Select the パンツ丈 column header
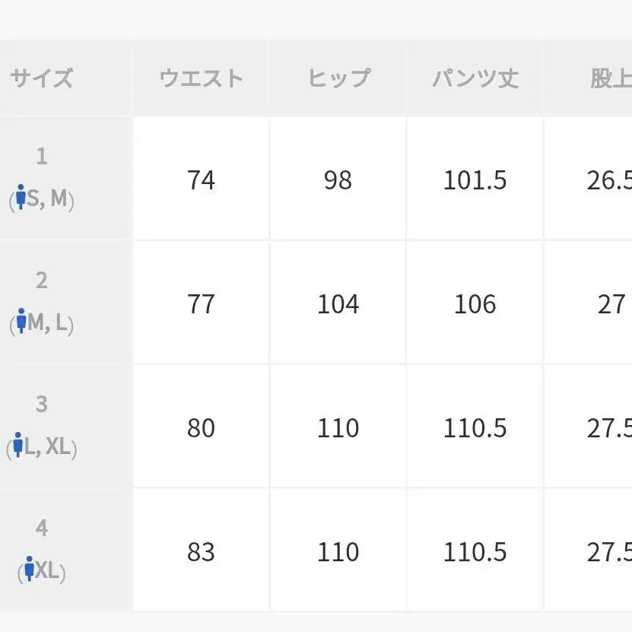Image resolution: width=632 pixels, height=632 pixels. pyautogui.click(x=475, y=78)
